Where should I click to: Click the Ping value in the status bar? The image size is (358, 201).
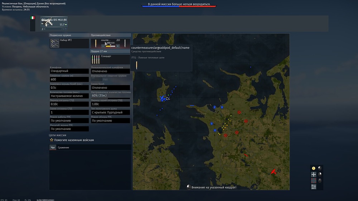click(x=16, y=200)
